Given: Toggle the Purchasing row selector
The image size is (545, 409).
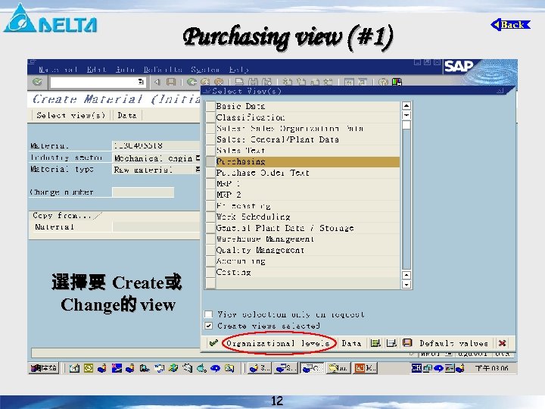Looking at the screenshot, I should (210, 161).
